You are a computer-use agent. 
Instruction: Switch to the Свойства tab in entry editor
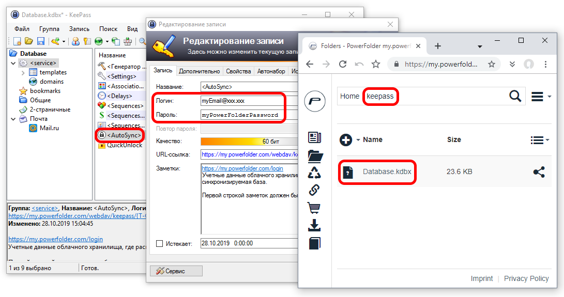[238, 71]
